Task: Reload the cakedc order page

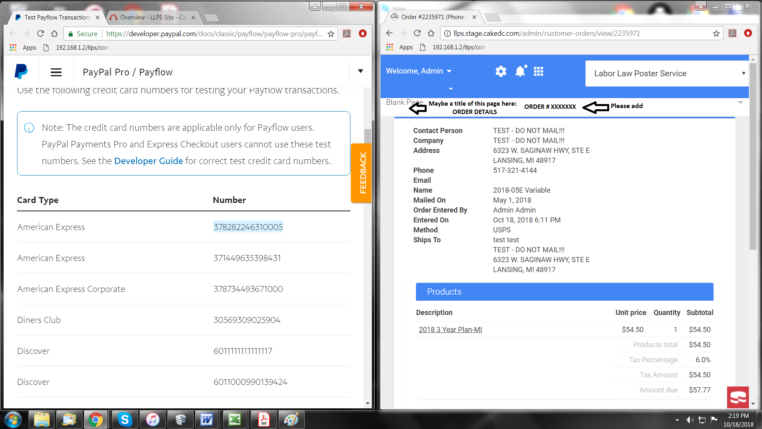Action: [x=417, y=33]
